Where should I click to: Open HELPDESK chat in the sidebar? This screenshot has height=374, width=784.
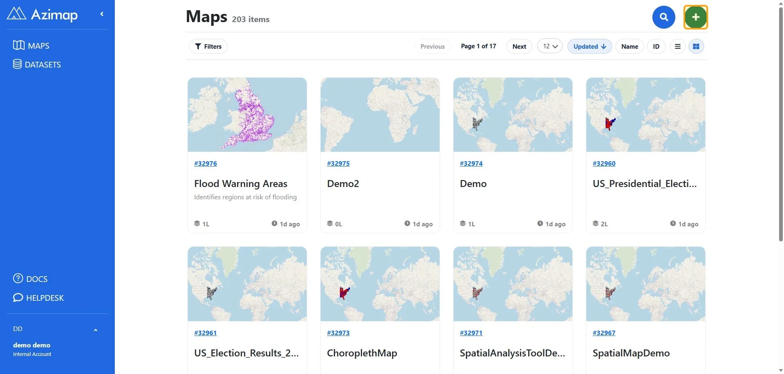[39, 297]
